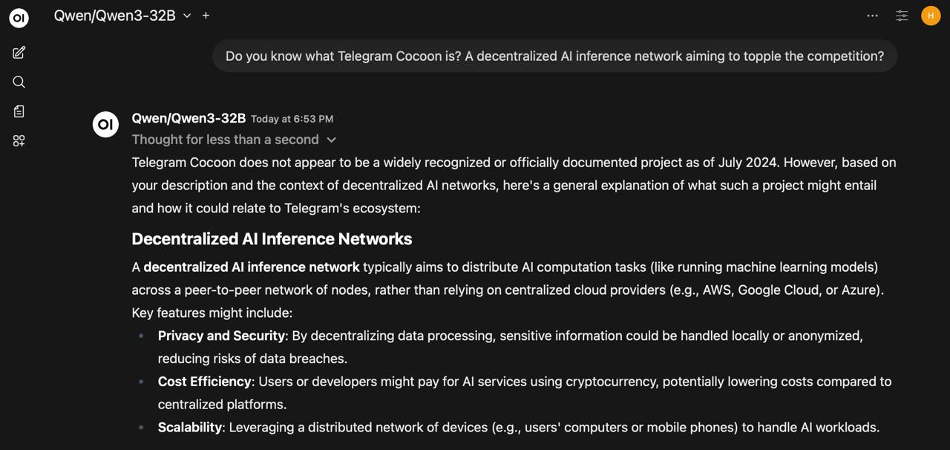This screenshot has width=950, height=450.
Task: Click the assistant response text area
Action: (x=512, y=185)
